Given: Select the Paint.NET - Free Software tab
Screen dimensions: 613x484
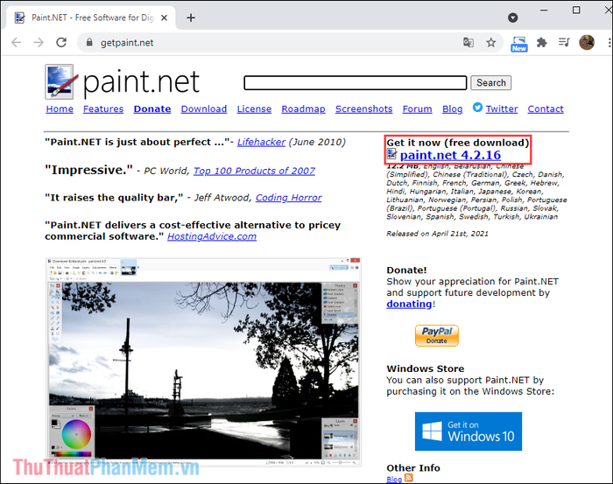Looking at the screenshot, I should pyautogui.click(x=92, y=18).
